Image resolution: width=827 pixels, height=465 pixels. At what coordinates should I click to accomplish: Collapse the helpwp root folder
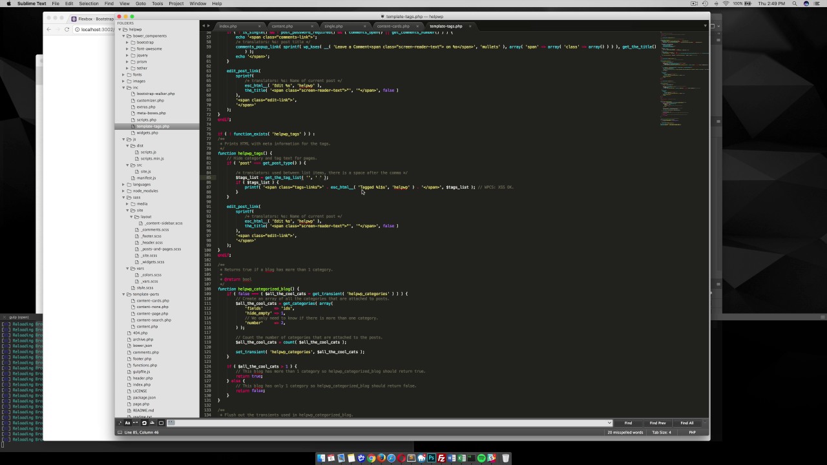tap(119, 30)
